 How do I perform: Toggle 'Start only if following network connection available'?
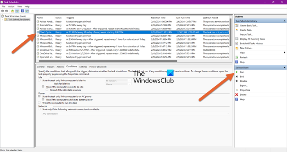[39, 109]
